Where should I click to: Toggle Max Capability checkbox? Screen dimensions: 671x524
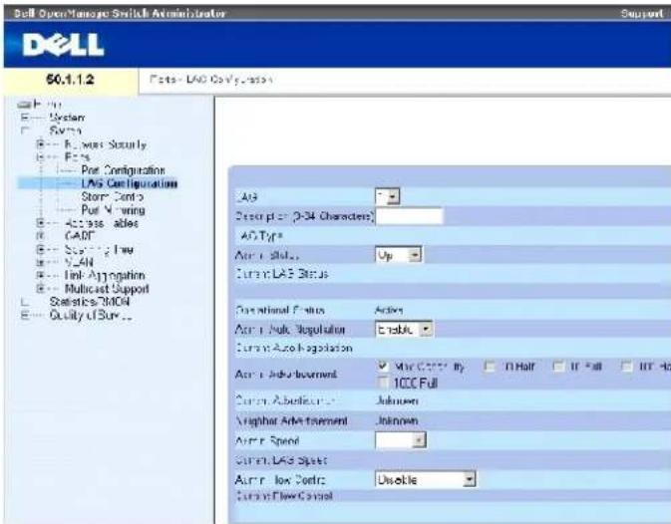[x=383, y=367]
